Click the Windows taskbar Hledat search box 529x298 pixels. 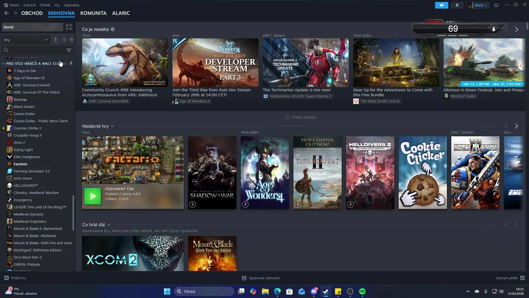tap(204, 291)
